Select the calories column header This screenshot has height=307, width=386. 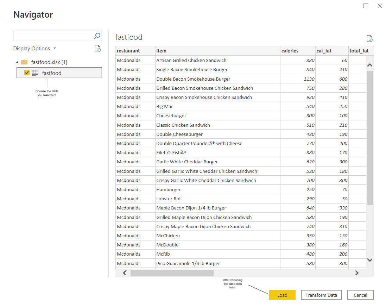298,51
